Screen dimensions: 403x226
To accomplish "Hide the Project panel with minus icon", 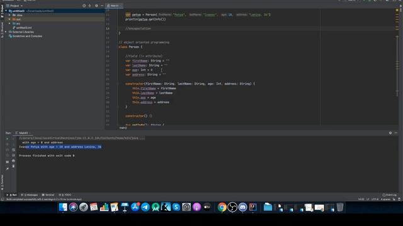I will coord(102,6).
